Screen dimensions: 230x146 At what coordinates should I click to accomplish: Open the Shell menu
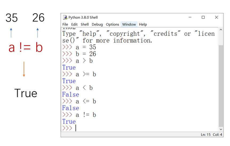[85, 24]
